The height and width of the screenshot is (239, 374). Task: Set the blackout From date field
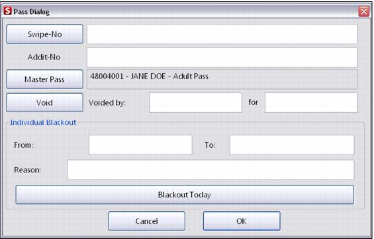(140, 145)
